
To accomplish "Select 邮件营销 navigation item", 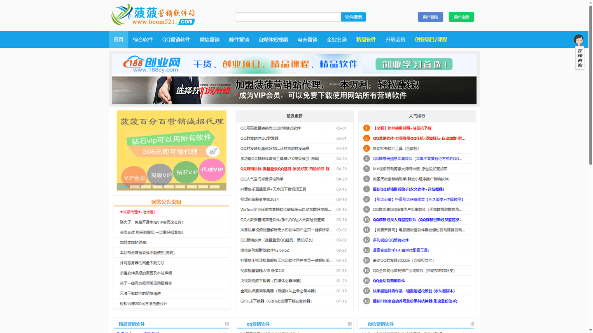I will coord(239,39).
